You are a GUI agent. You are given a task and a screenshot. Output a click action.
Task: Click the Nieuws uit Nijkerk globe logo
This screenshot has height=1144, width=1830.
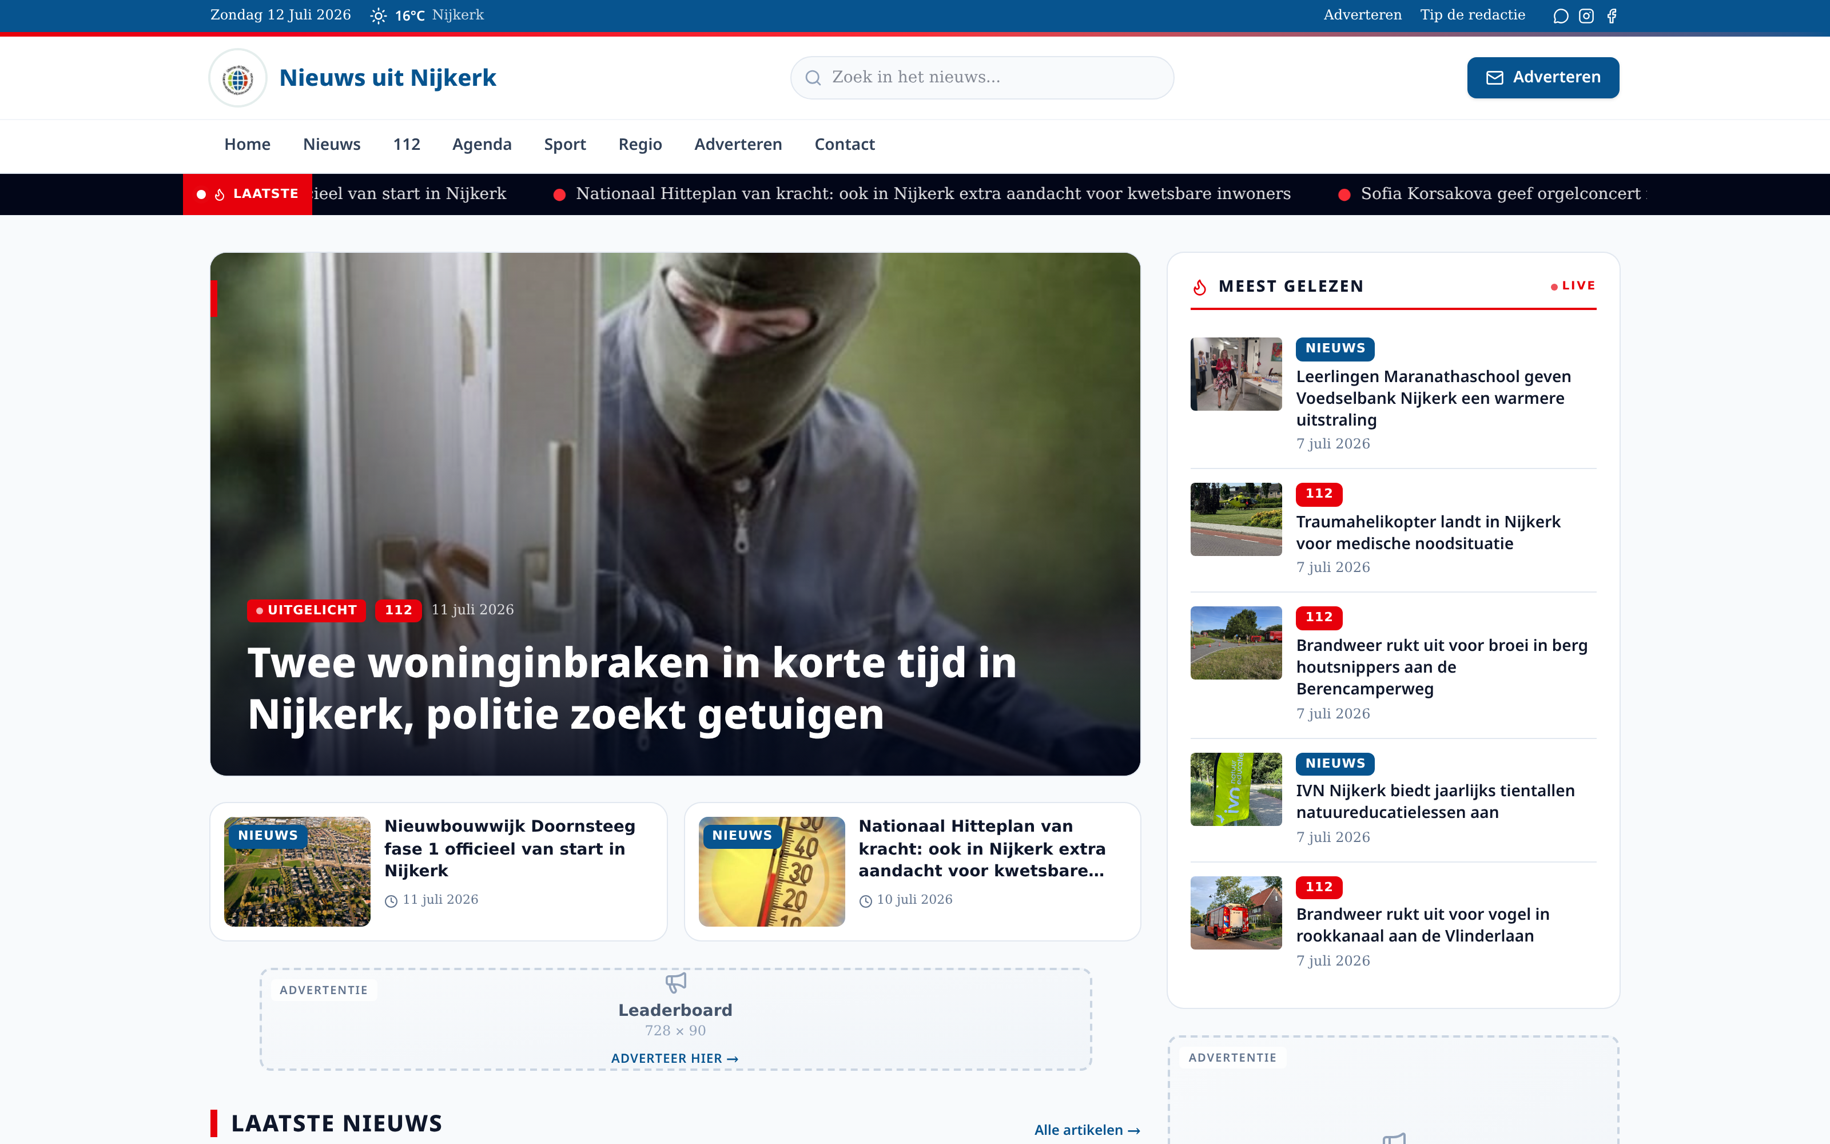click(x=238, y=78)
